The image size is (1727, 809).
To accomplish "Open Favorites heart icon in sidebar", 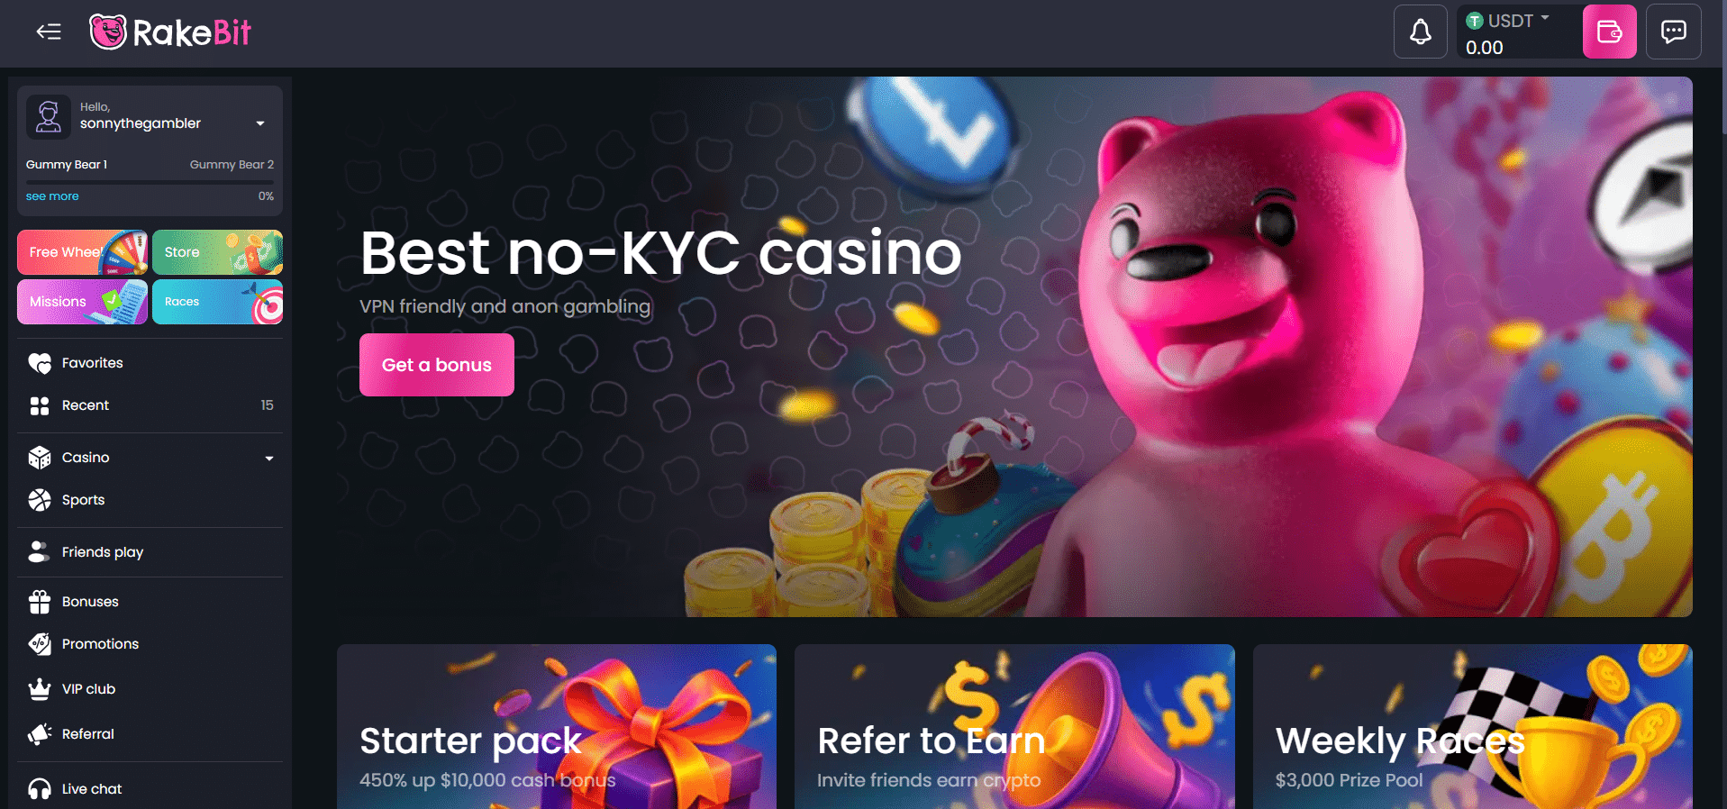I will pos(40,363).
